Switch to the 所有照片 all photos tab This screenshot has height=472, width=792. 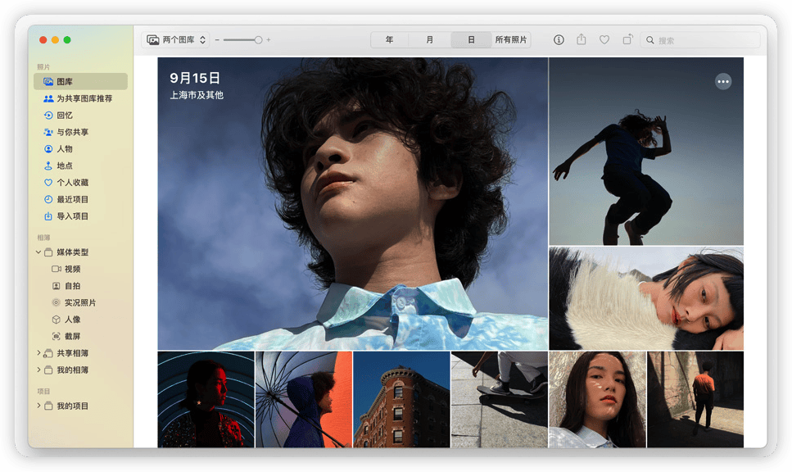pyautogui.click(x=510, y=39)
